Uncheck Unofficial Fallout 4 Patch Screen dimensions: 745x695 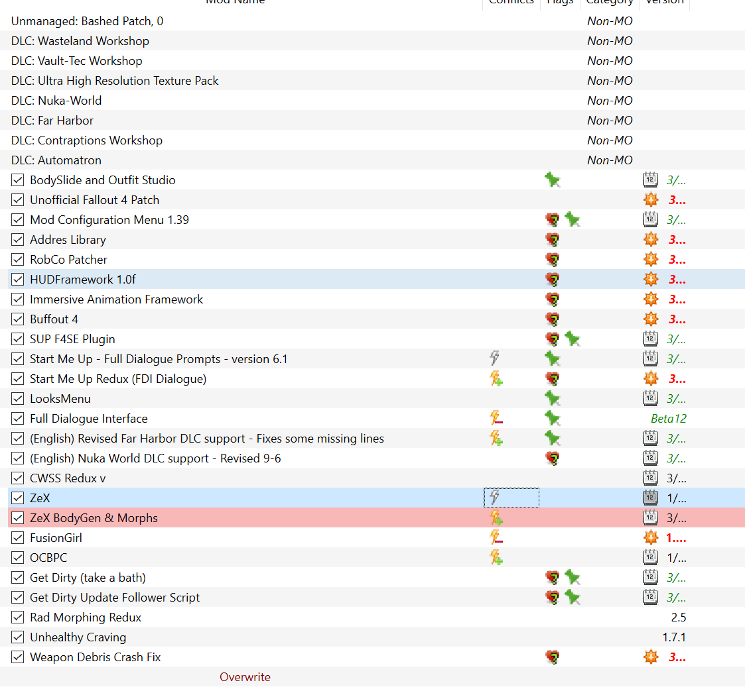(17, 200)
